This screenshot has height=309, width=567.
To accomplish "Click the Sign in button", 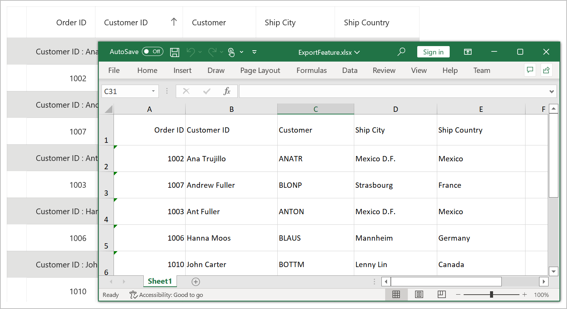I will pos(433,52).
